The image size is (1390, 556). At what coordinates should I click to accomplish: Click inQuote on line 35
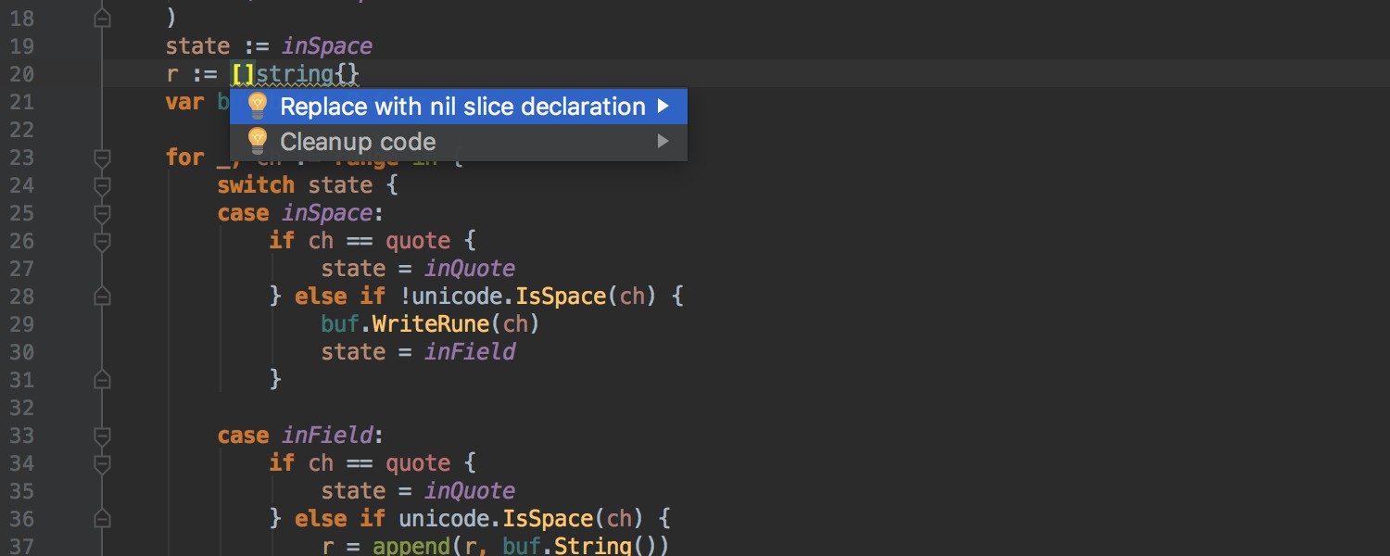(x=469, y=491)
